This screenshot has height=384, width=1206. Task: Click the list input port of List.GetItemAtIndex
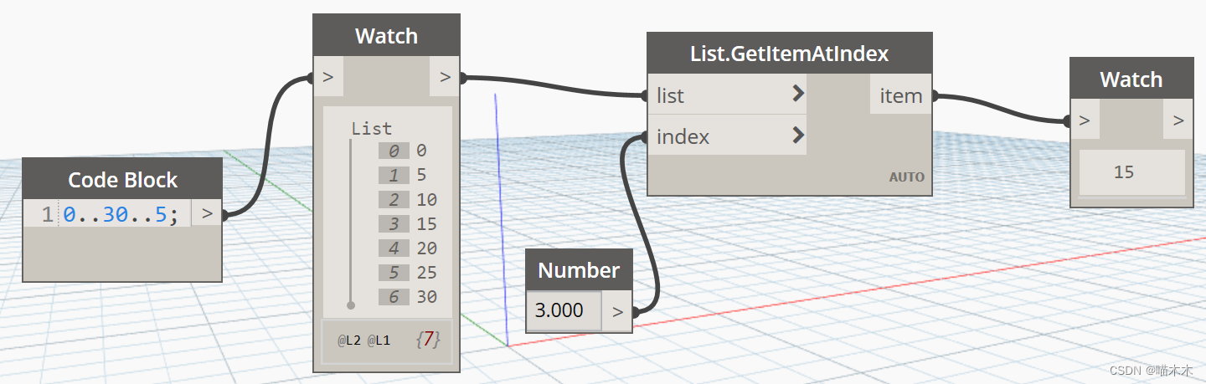point(727,95)
